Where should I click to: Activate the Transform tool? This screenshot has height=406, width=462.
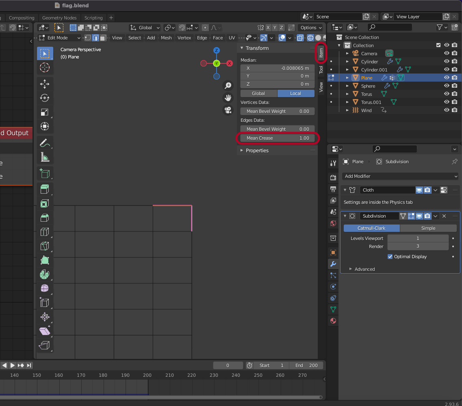tap(45, 126)
